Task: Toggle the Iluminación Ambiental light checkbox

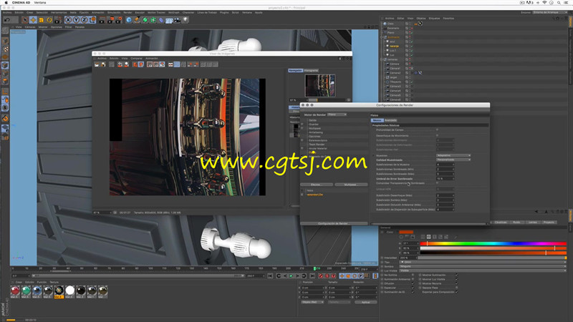Action: (413, 279)
